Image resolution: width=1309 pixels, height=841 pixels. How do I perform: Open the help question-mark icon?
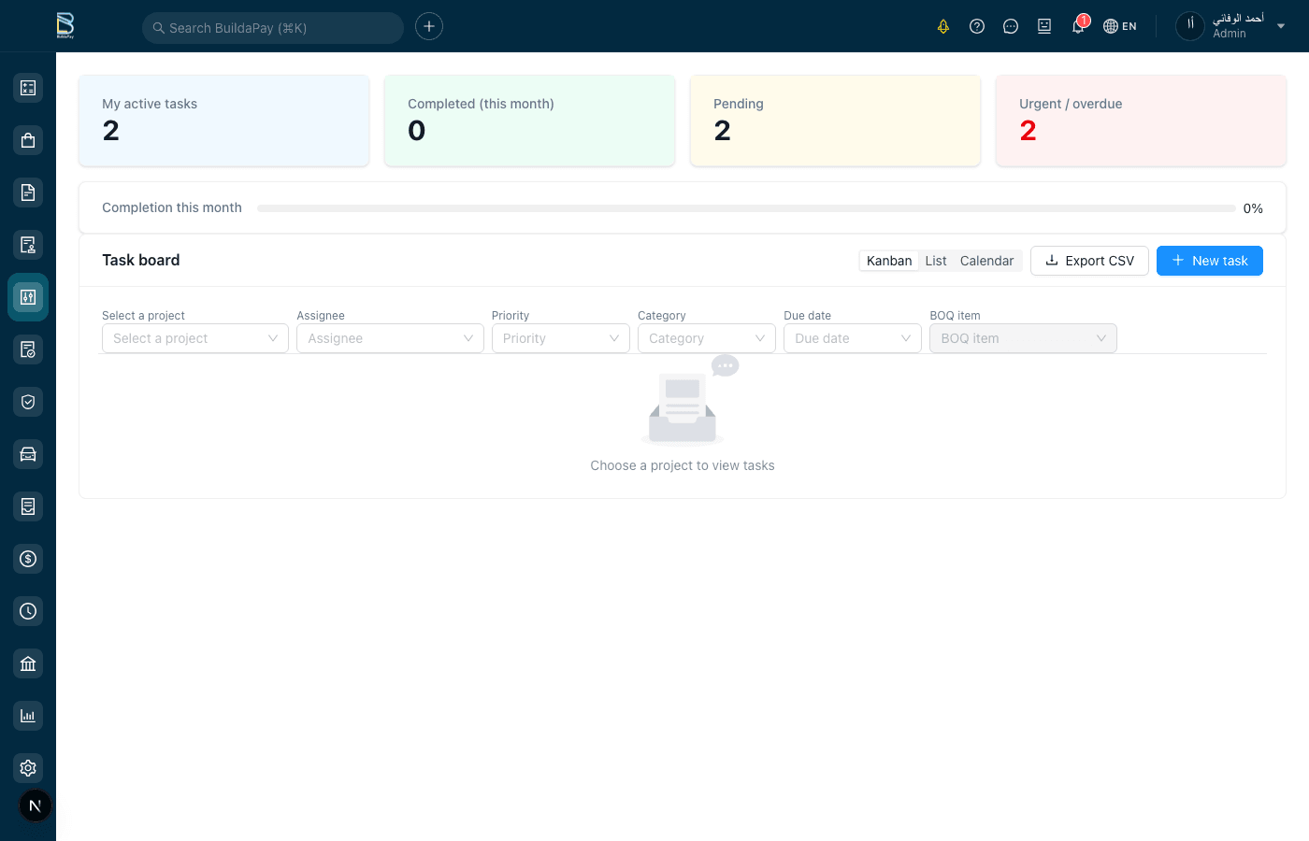pos(977,26)
